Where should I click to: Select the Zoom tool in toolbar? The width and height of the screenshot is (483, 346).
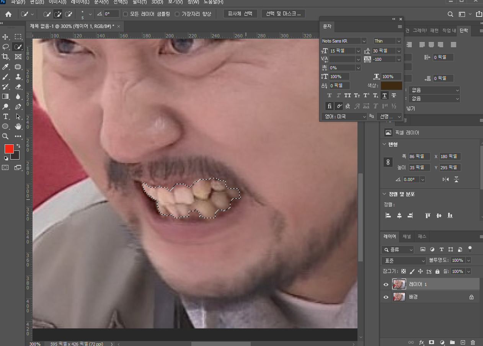click(x=5, y=136)
